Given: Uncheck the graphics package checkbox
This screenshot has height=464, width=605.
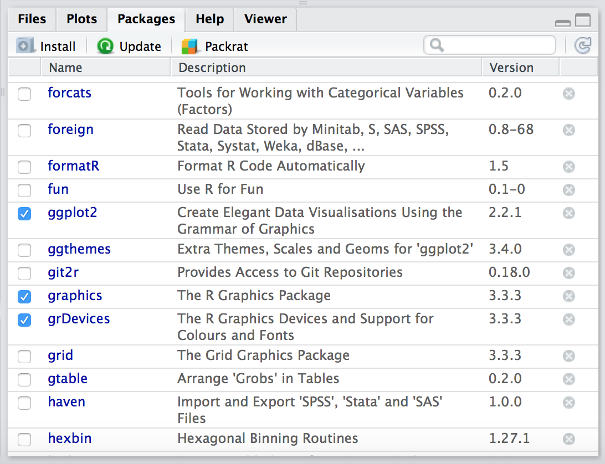Looking at the screenshot, I should 24,296.
